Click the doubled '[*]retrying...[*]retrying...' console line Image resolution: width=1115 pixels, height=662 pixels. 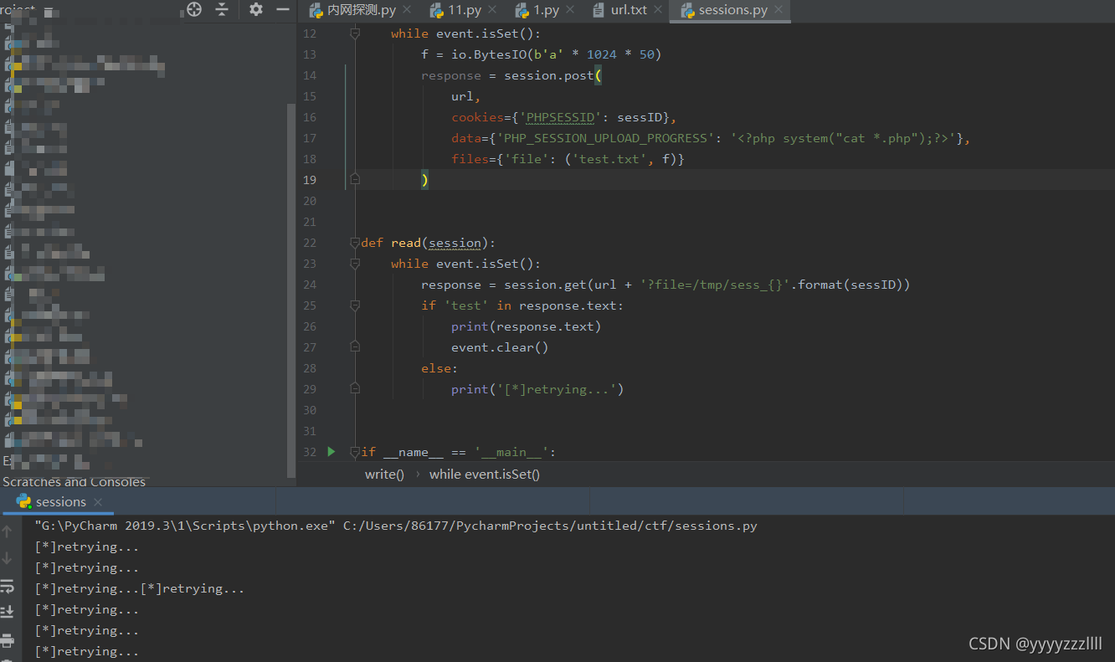pyautogui.click(x=140, y=589)
